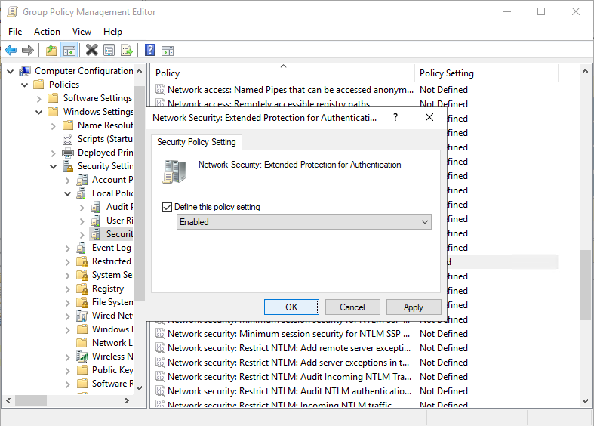Close the Extended Protection dialog
594x426 pixels.
(429, 117)
